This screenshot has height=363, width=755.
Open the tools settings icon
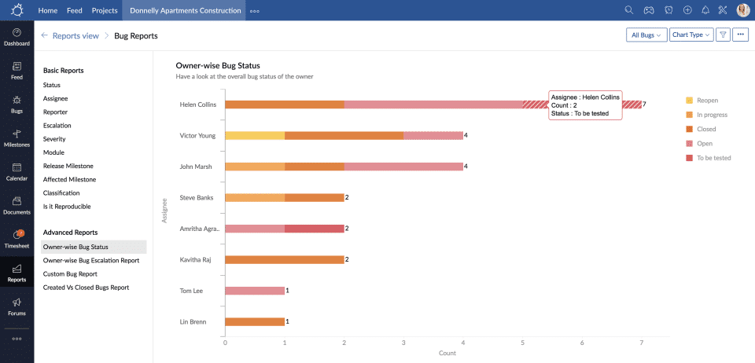[x=724, y=10]
